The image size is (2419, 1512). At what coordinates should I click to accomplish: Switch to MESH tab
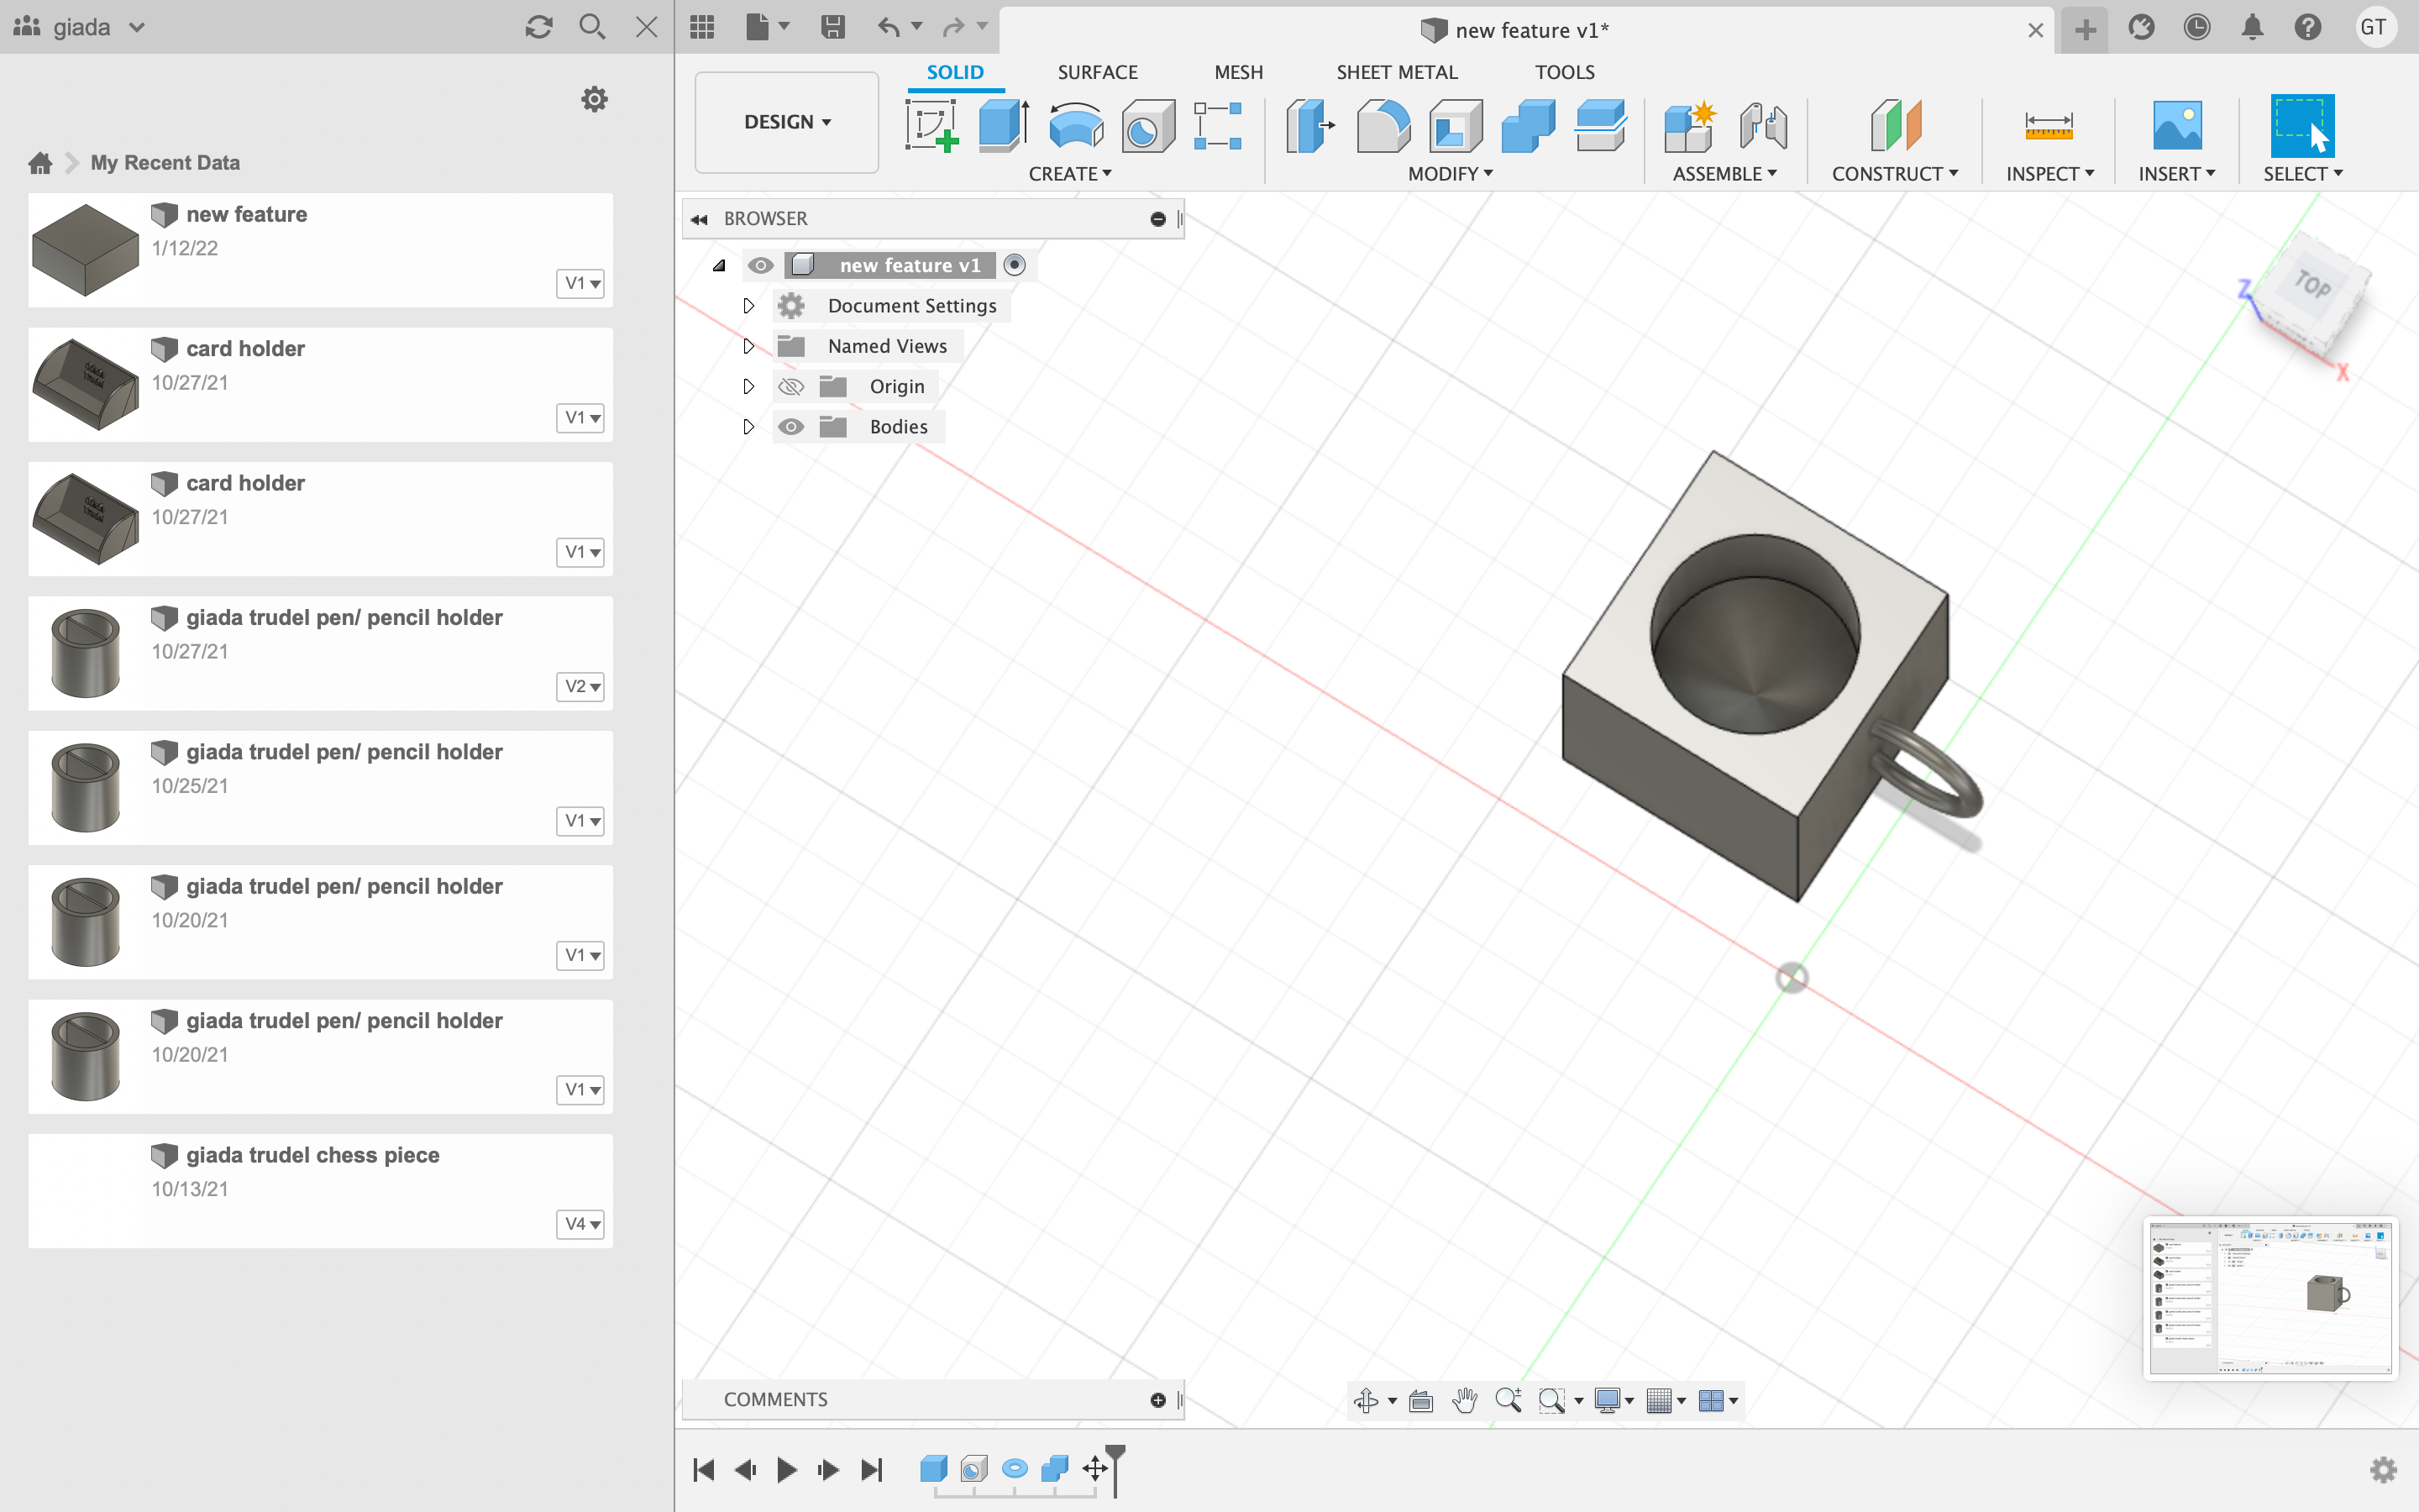(x=1238, y=71)
